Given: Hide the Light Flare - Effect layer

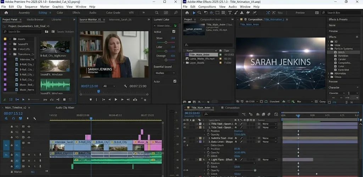Looking at the screenshot, I should [x=184, y=160].
